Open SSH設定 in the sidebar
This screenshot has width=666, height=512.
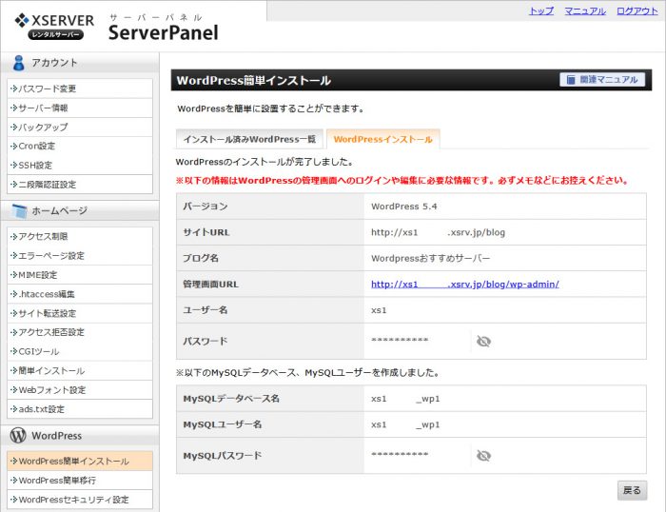click(x=80, y=166)
